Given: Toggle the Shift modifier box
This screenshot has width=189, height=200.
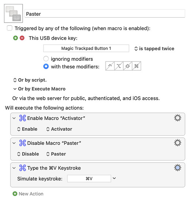Looking at the screenshot, I should (x=128, y=66).
